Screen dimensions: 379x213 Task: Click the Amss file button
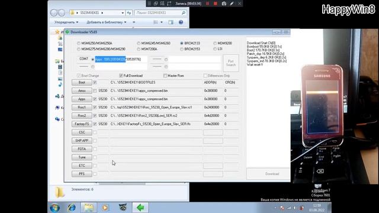[82, 91]
